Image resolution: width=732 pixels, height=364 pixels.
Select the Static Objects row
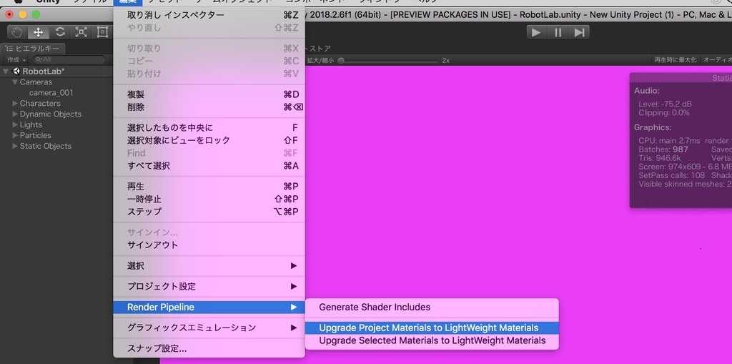[x=56, y=147]
